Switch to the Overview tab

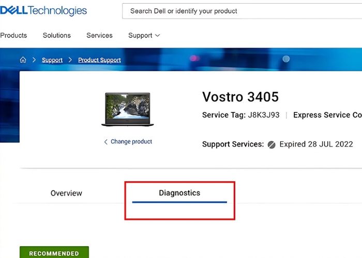pos(66,193)
